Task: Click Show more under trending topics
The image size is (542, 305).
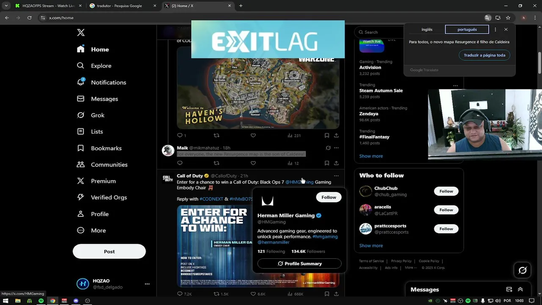Action: click(x=371, y=156)
